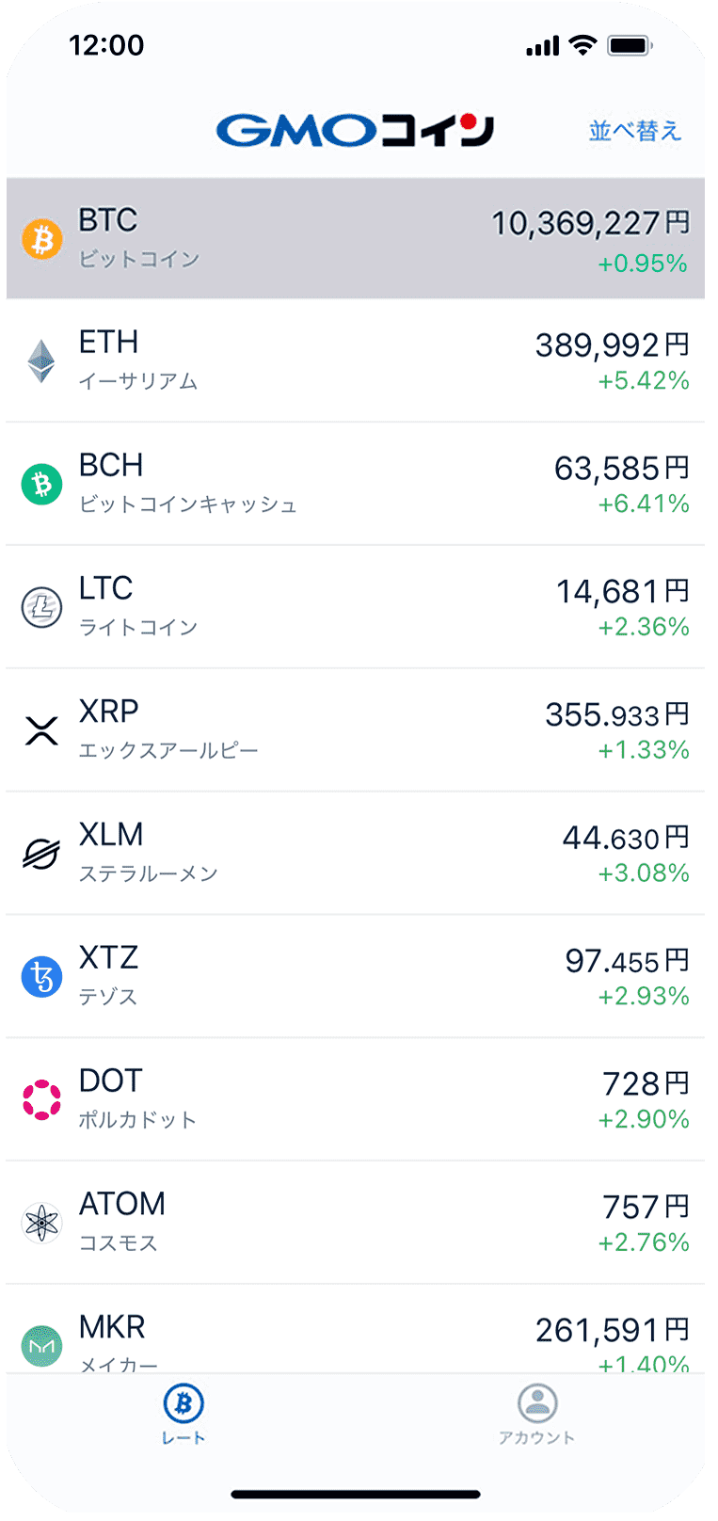The height and width of the screenshot is (1521, 718).
Task: Tap the blue Tezos icon
Action: [x=42, y=977]
